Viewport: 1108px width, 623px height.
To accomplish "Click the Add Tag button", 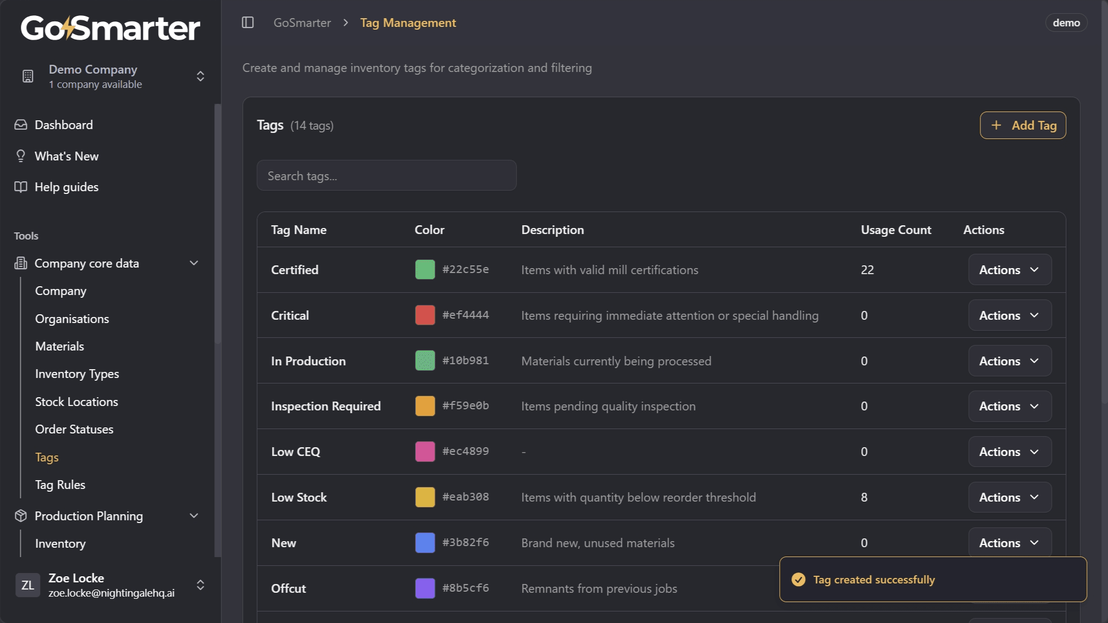I will (1023, 125).
